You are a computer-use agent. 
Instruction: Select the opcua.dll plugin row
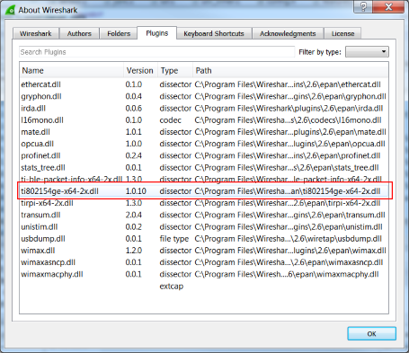click(x=204, y=144)
